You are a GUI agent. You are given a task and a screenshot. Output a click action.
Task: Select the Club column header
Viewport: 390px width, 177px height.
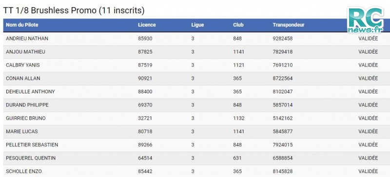pos(238,25)
